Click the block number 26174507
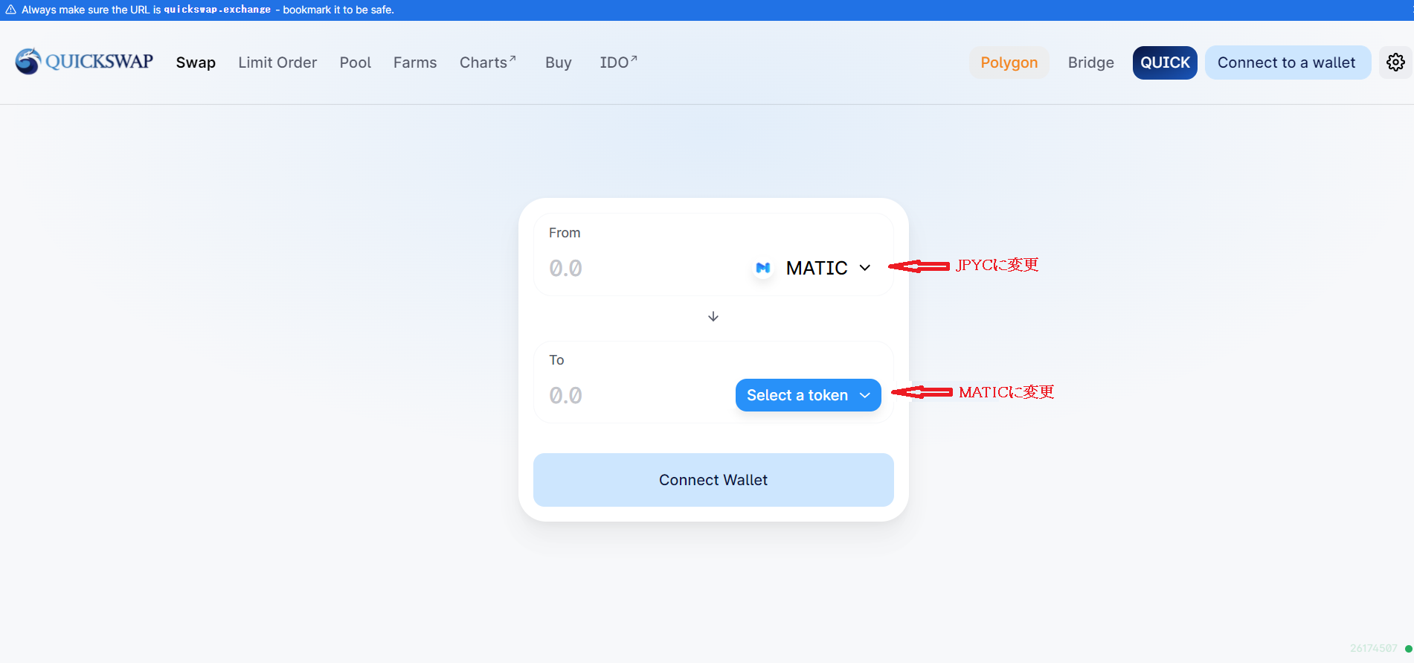Screen dimensions: 1414x663 [1374, 649]
